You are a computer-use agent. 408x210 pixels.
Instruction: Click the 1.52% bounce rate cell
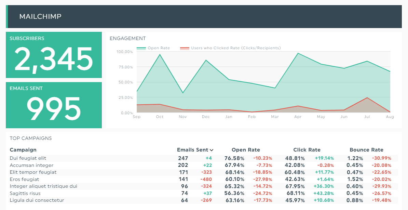(355, 179)
